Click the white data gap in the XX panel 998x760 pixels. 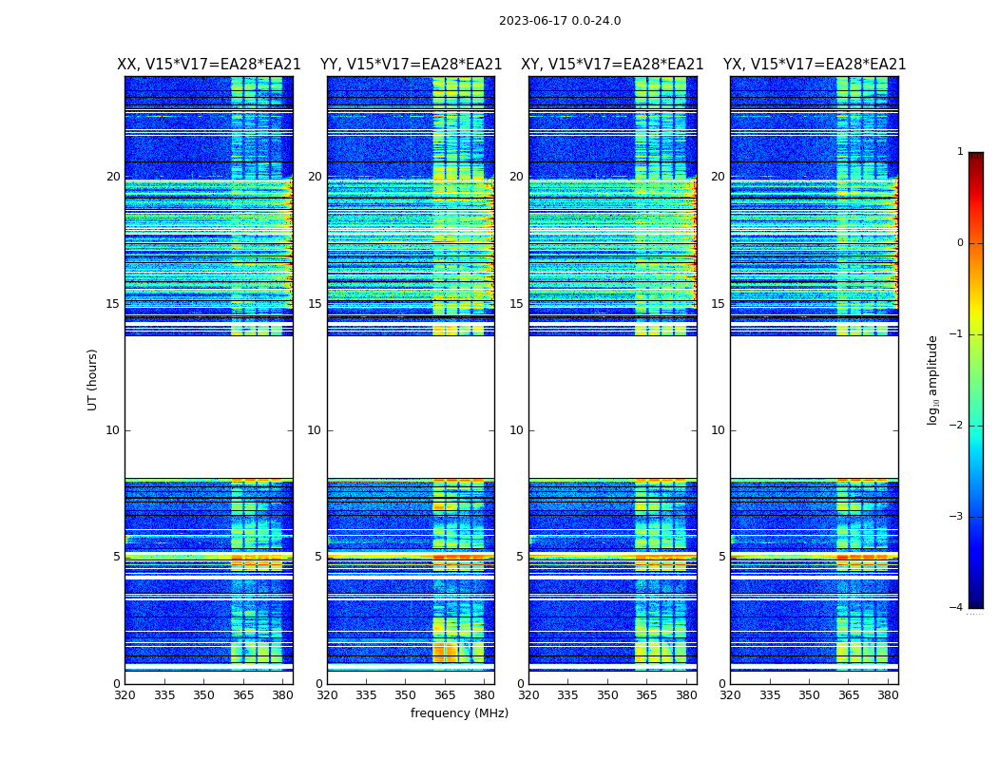point(208,407)
